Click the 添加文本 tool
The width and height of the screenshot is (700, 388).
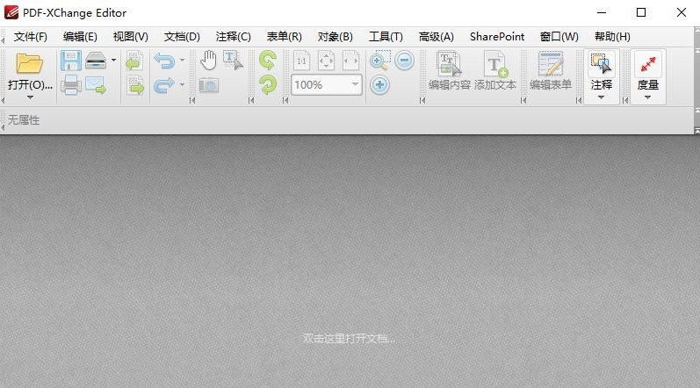click(495, 70)
